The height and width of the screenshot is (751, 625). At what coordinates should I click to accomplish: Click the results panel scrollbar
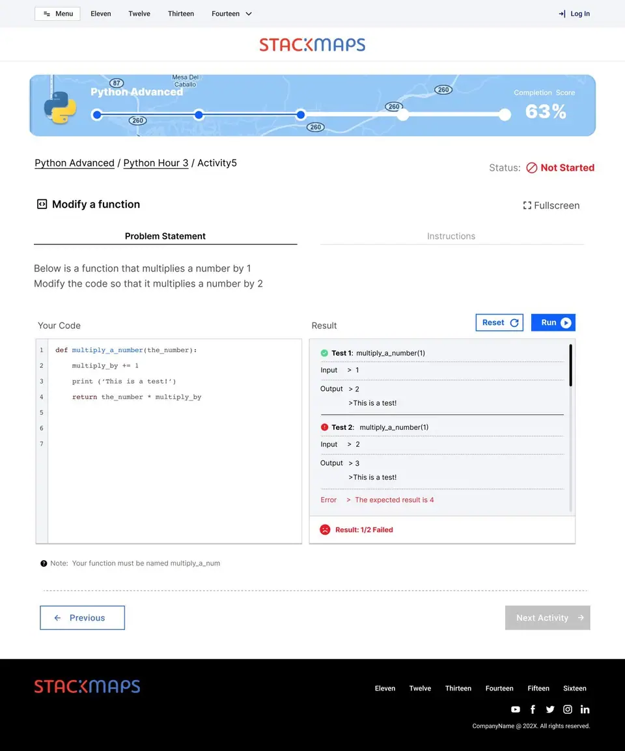[570, 365]
